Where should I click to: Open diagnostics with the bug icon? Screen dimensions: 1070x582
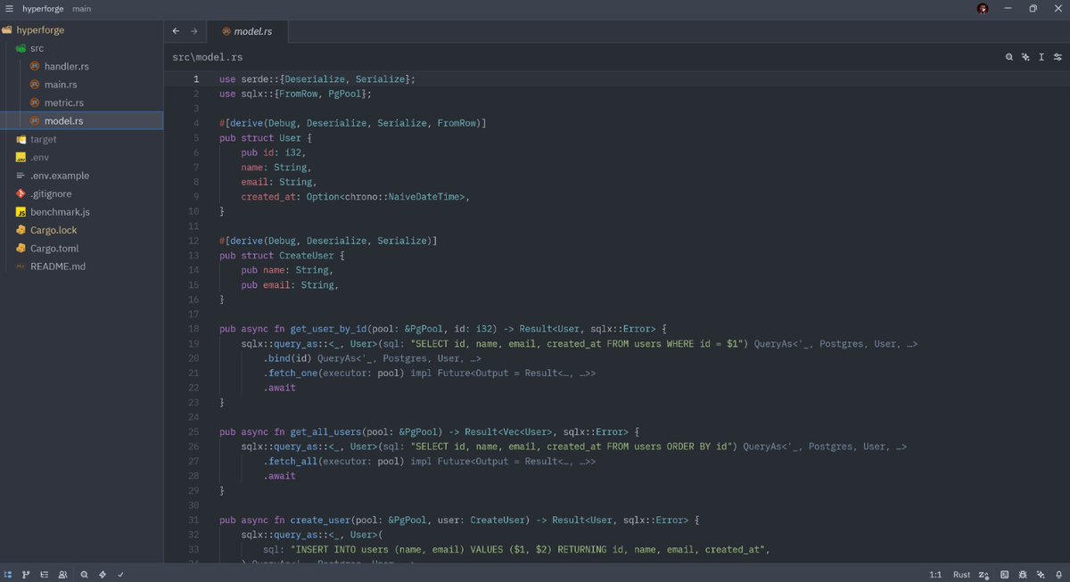(1023, 575)
